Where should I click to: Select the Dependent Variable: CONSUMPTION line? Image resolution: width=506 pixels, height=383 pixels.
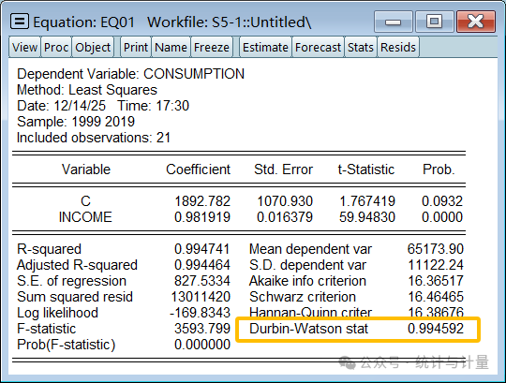(130, 74)
